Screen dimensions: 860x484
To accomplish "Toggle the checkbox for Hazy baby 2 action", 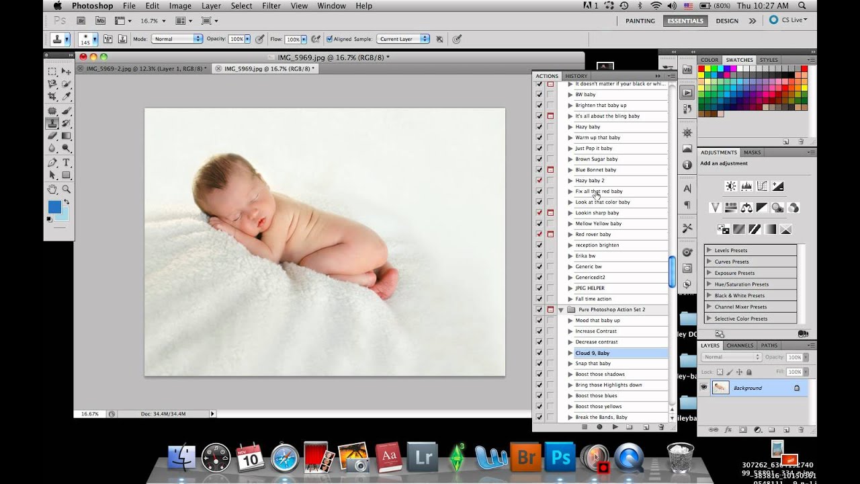I will (x=539, y=181).
